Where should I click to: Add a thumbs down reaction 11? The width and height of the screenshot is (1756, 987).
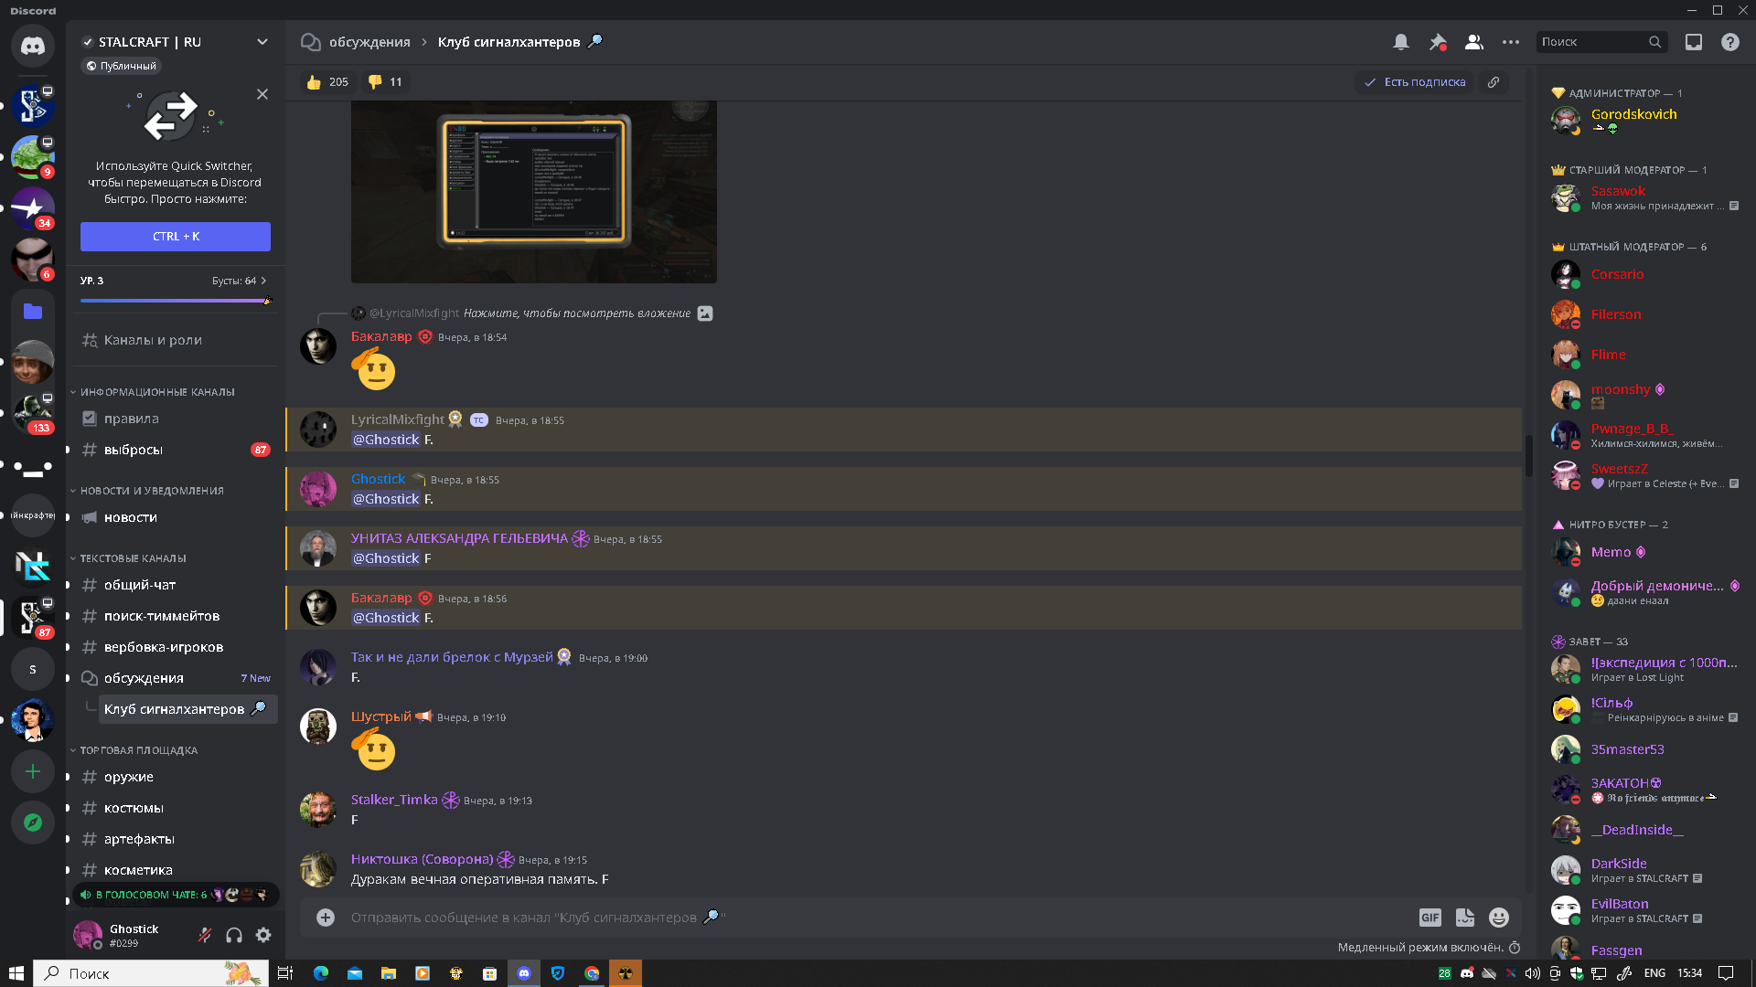pyautogui.click(x=385, y=82)
